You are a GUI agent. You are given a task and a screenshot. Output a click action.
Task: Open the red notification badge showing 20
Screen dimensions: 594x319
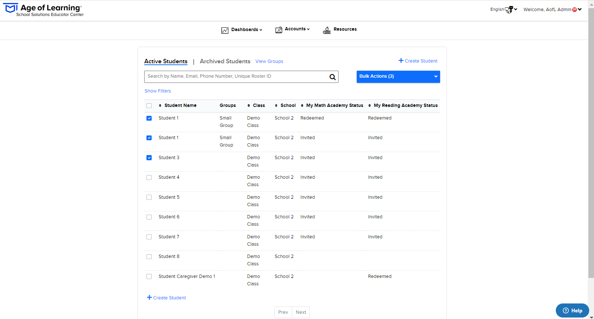(574, 10)
